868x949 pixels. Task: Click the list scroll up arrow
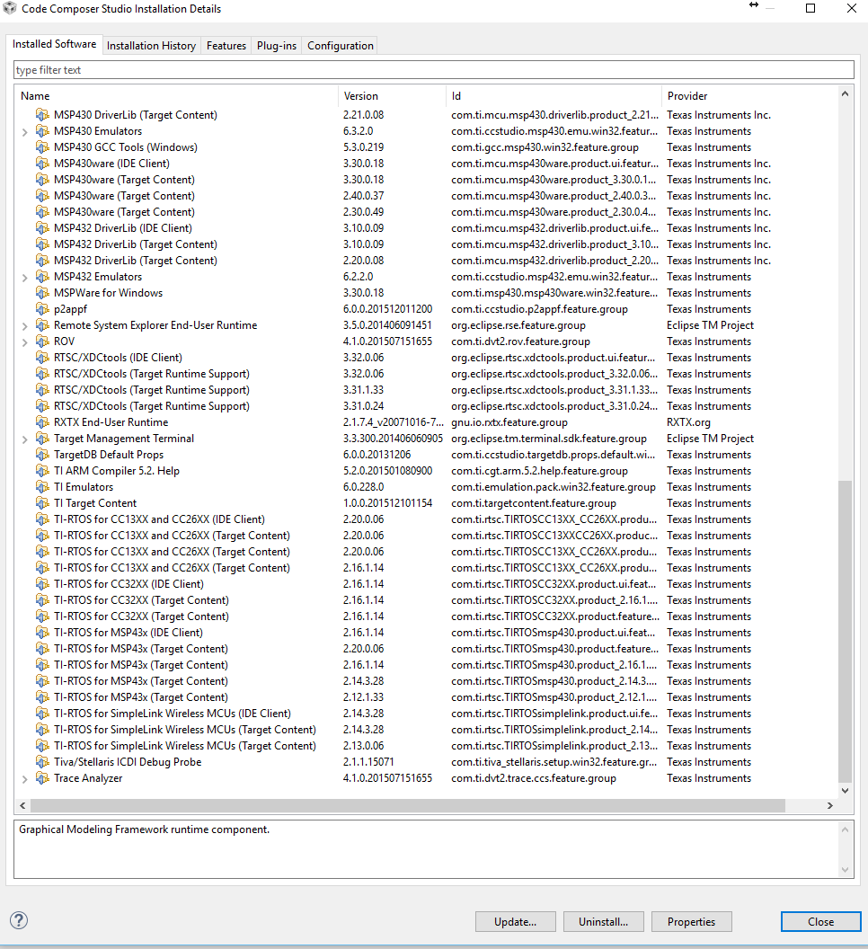click(x=845, y=93)
